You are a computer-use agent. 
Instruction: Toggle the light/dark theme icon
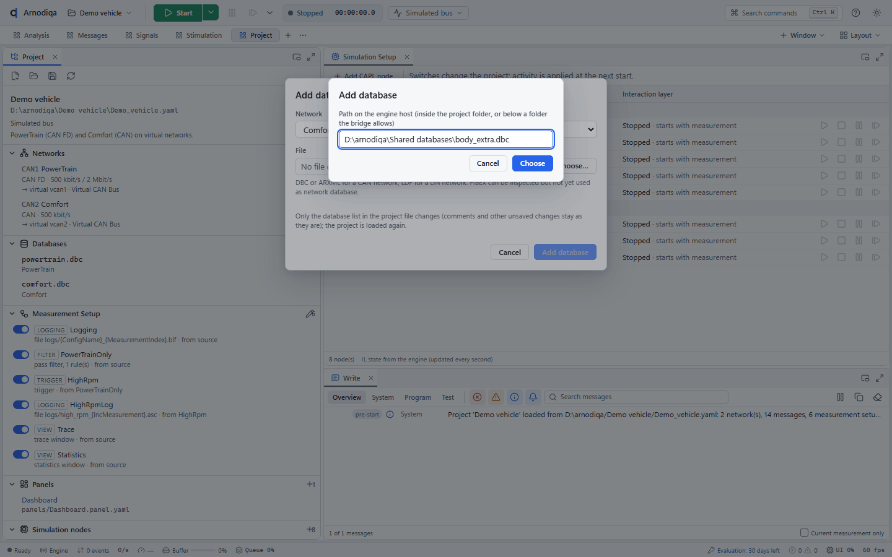pyautogui.click(x=877, y=13)
